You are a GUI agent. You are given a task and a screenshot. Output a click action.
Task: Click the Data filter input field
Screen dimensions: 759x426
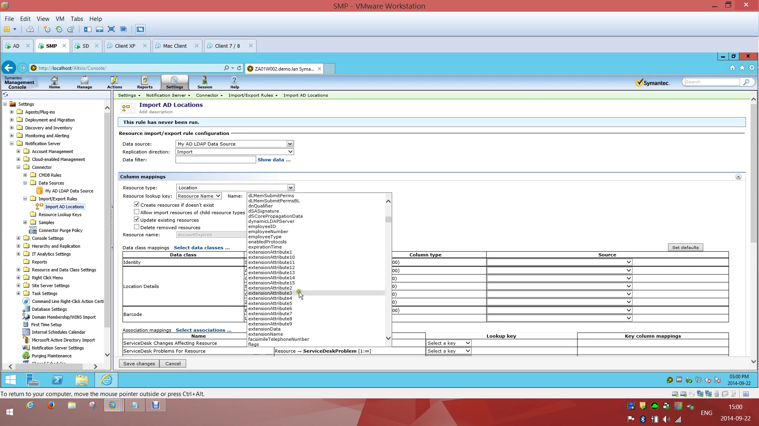[x=216, y=160]
